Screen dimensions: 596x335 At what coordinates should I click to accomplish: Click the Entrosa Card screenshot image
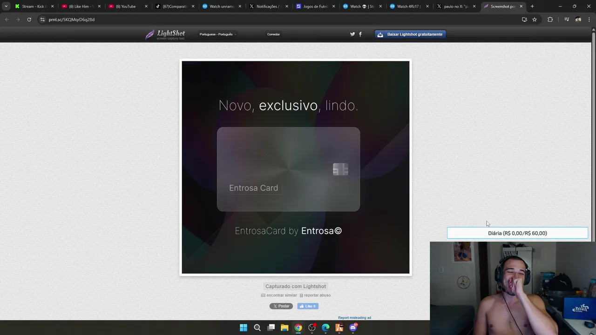[x=296, y=167]
